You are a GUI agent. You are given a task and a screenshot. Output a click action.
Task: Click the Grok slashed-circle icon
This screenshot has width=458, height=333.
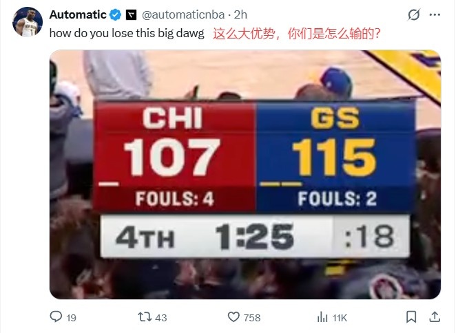414,14
